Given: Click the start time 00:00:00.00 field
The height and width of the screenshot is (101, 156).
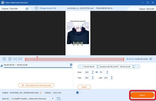Looking at the screenshot, I should coord(89,67).
